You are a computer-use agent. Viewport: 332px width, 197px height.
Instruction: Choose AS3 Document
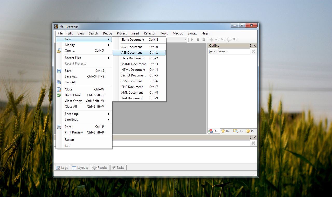pos(139,53)
